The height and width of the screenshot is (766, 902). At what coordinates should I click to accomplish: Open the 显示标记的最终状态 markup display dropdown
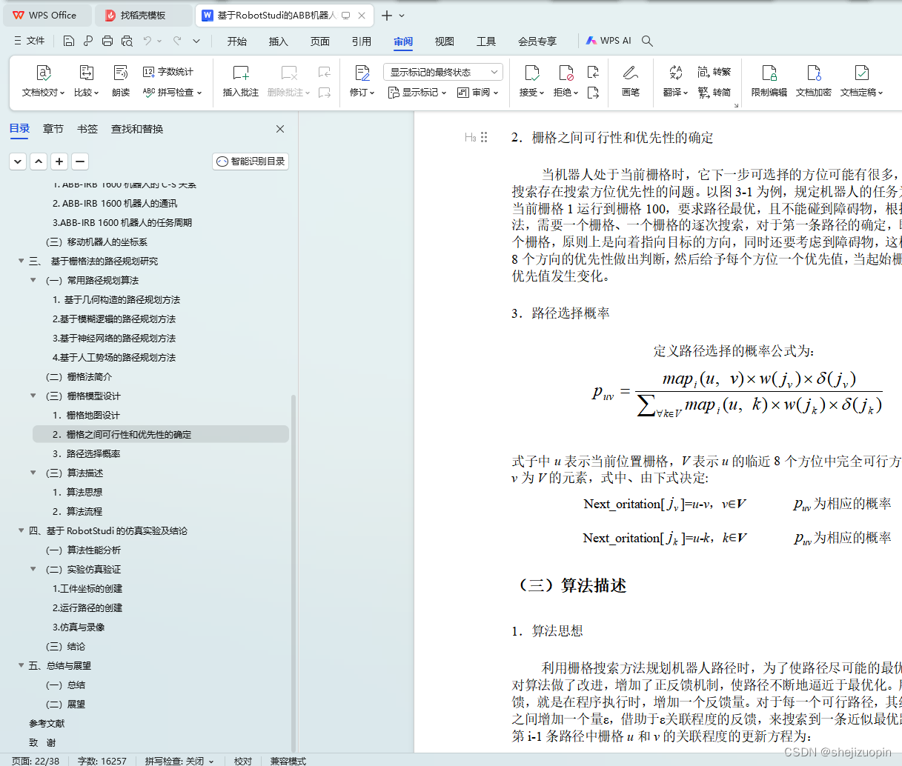pos(442,72)
